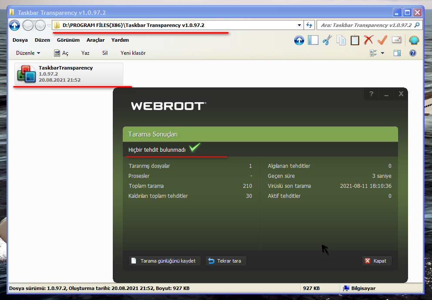Click the Kapat button
432x300 pixels.
coord(377,261)
